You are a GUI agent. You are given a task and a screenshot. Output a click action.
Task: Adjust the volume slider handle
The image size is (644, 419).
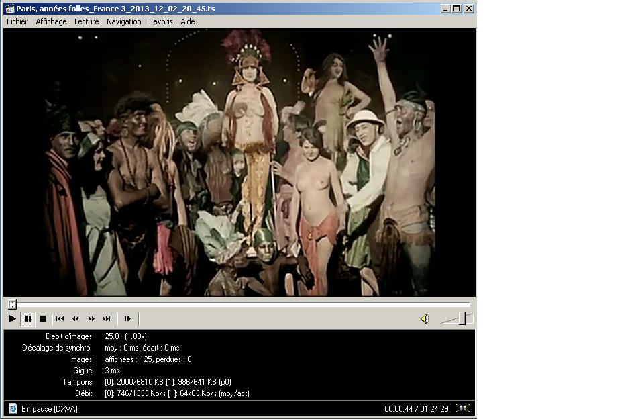[462, 318]
